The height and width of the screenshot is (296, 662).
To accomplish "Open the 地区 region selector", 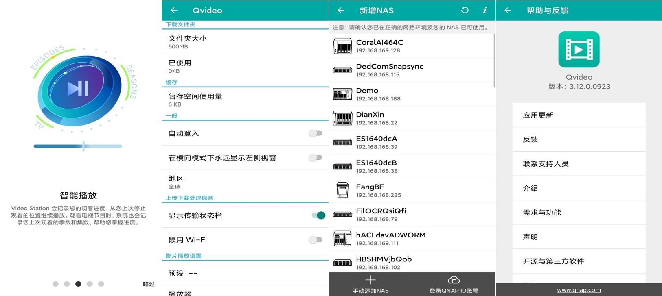I will 245,182.
